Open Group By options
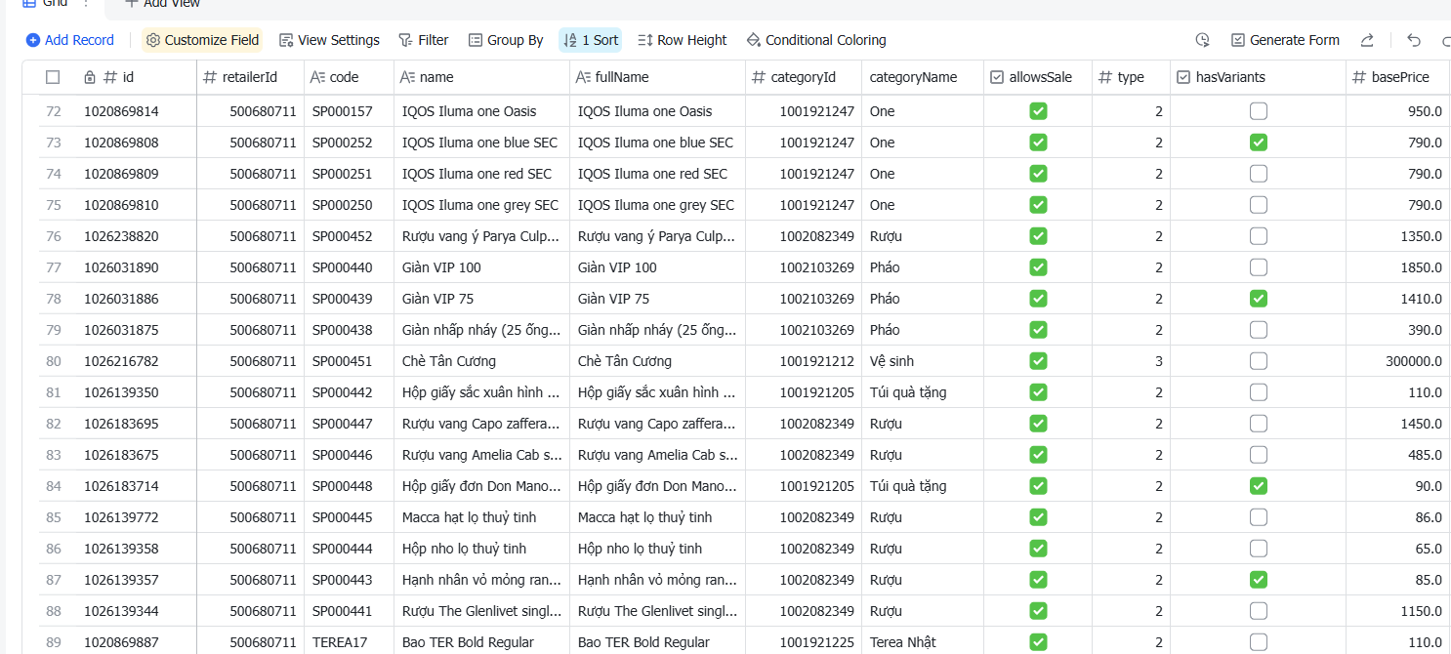The image size is (1451, 654). [x=506, y=40]
